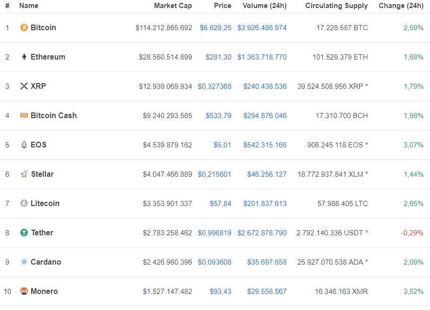Sort by Change (24h) column header
This screenshot has height=310, width=430.
(401, 6)
